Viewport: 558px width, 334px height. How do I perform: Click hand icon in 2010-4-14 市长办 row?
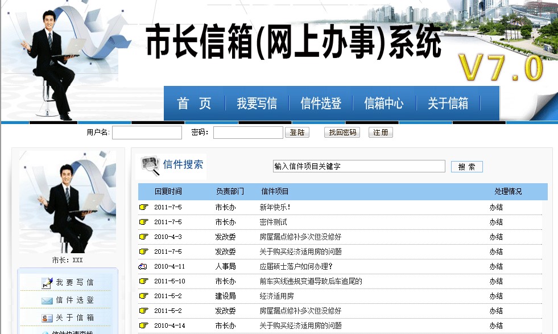tap(143, 325)
